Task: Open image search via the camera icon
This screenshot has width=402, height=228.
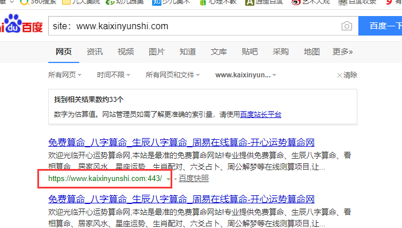Action: 347,26
